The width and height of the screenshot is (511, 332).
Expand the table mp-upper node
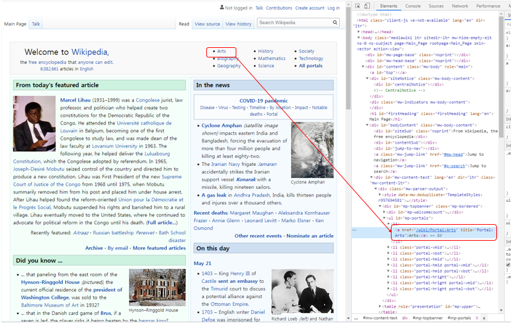coord(380,306)
